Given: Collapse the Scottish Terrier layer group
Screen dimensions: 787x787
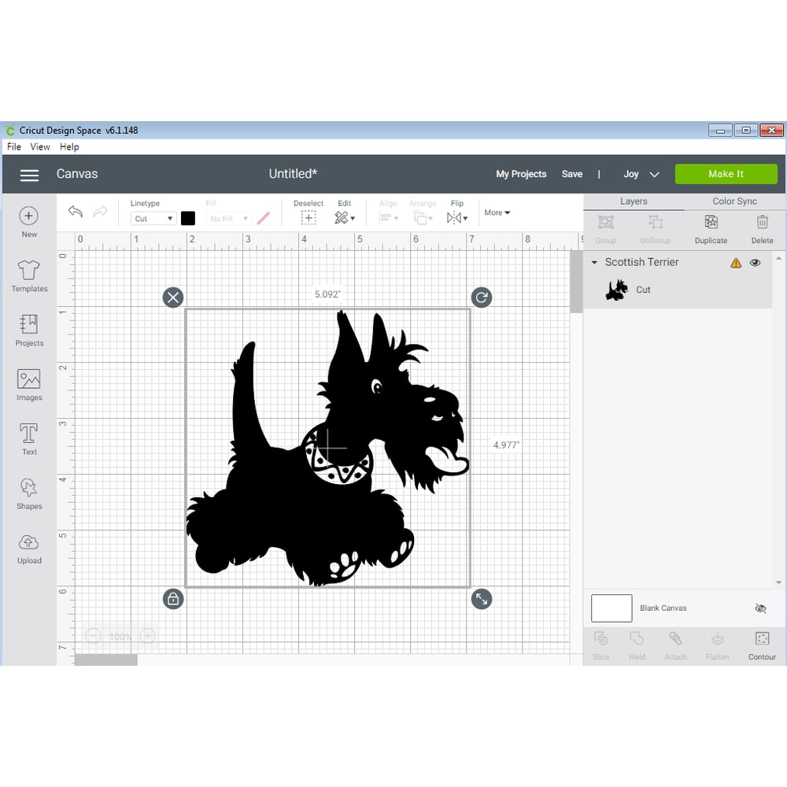Looking at the screenshot, I should pyautogui.click(x=594, y=262).
